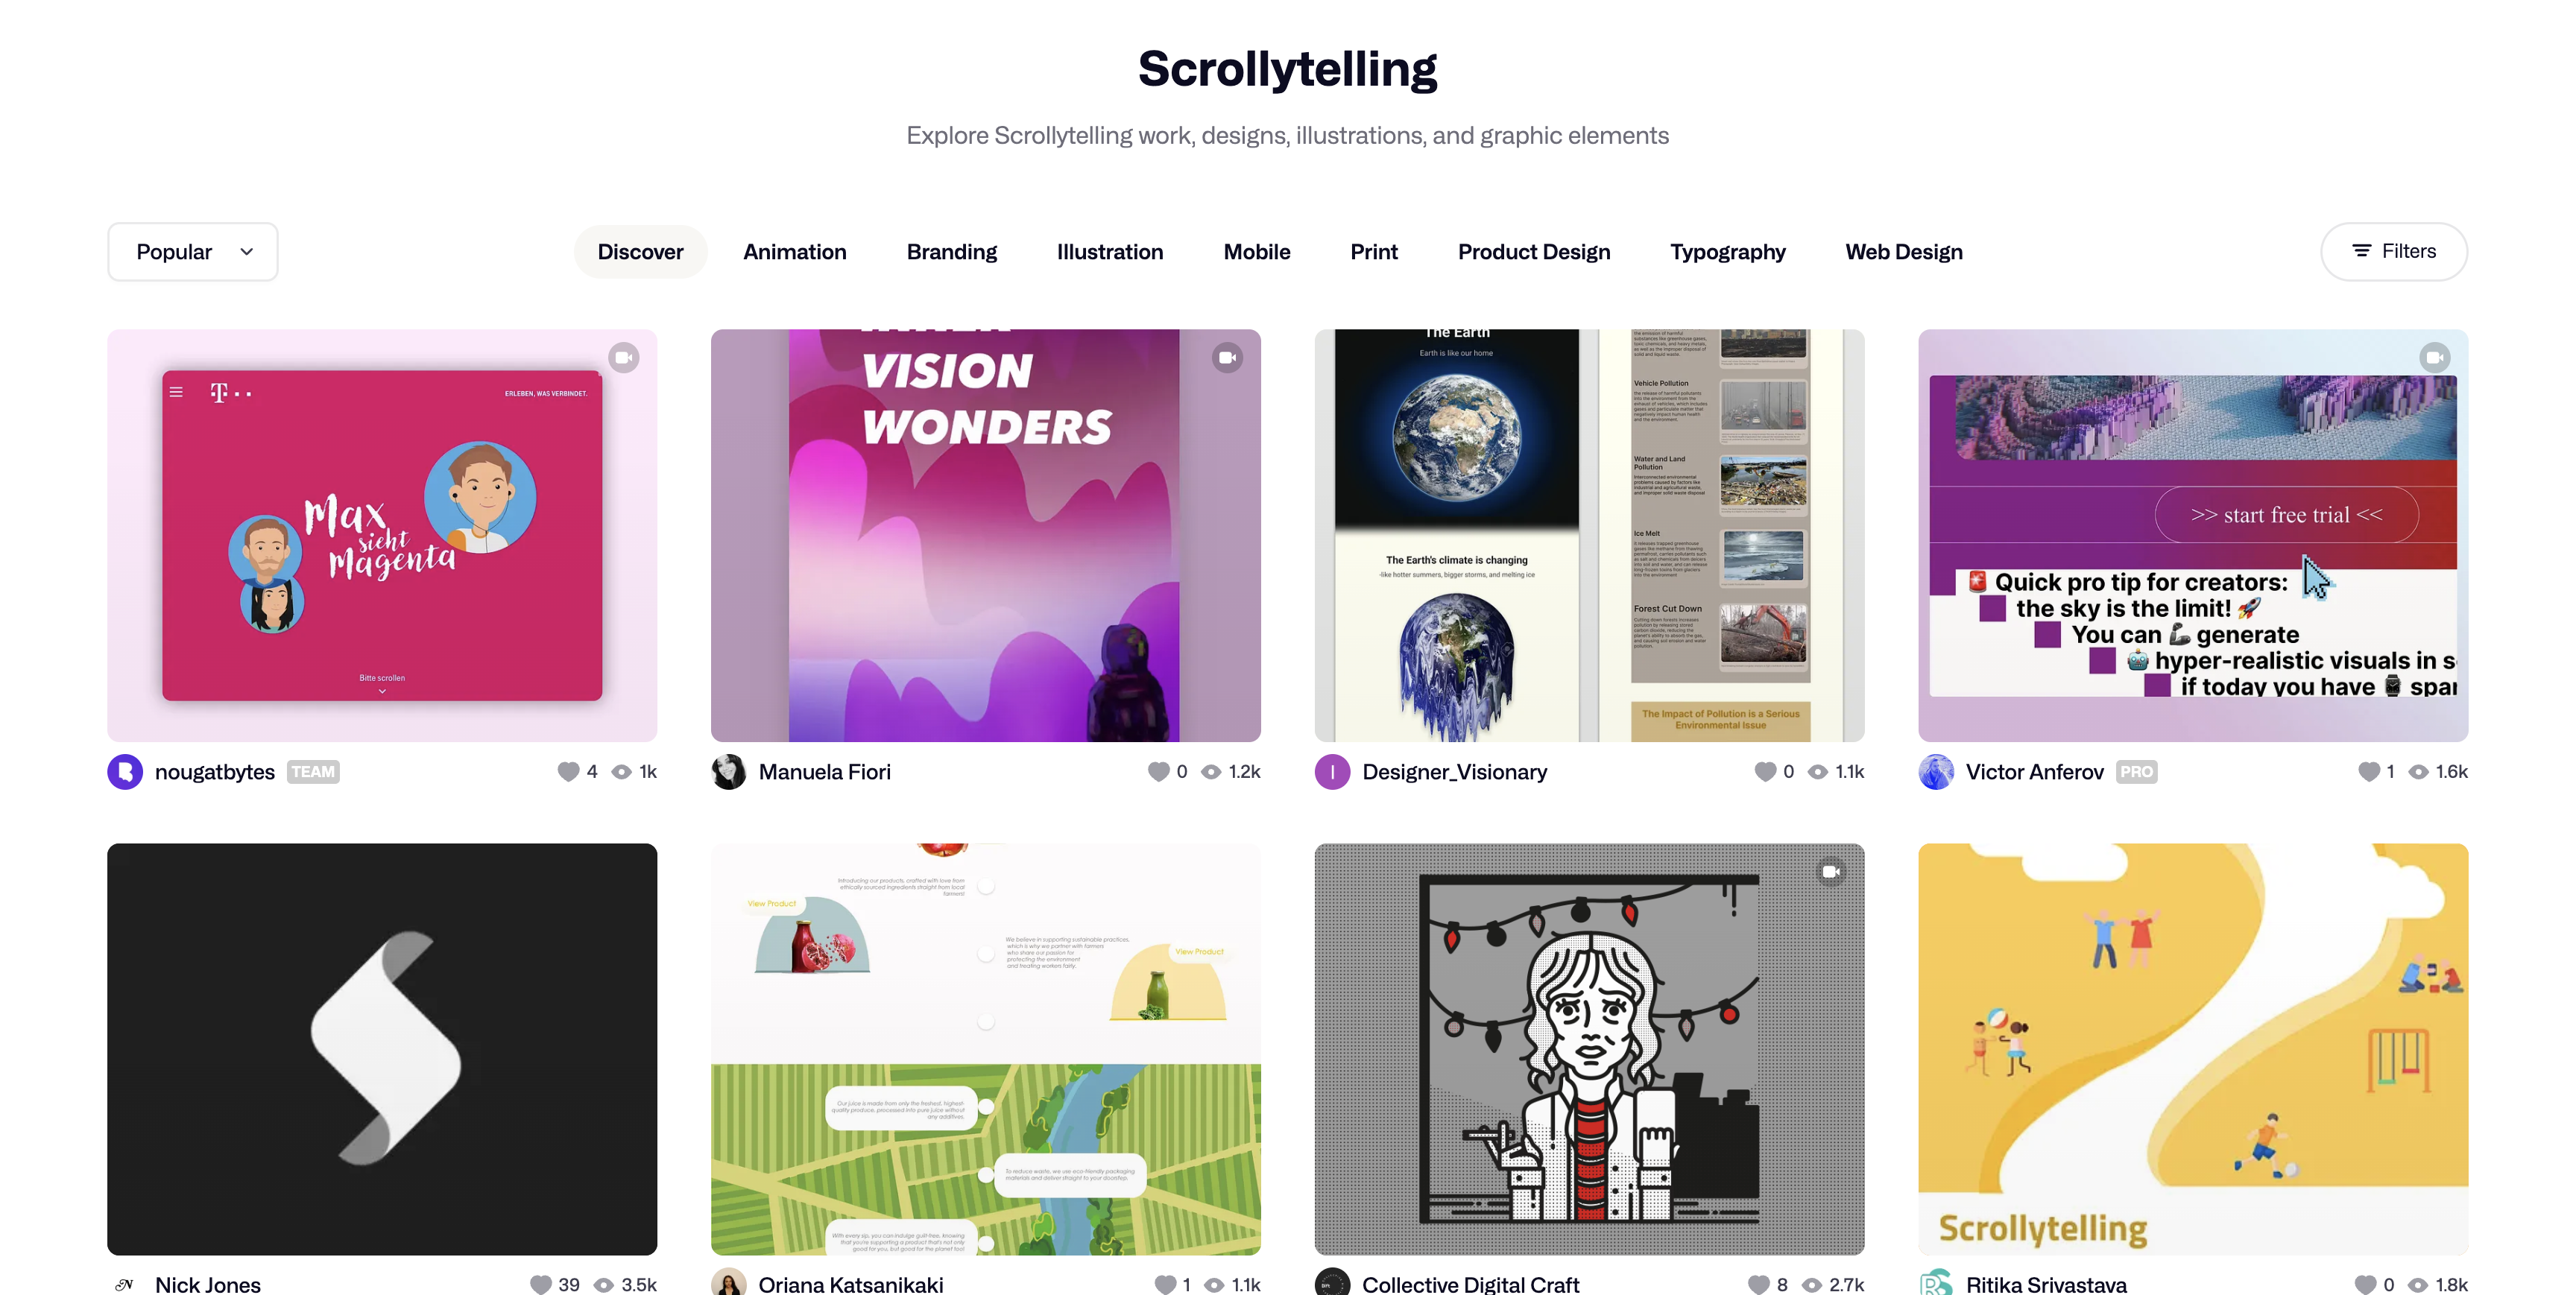Click video badge on start free trial shot
Viewport: 2576px width, 1295px height.
click(2434, 358)
